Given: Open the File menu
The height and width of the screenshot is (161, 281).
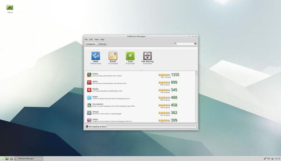Looking at the screenshot, I should point(86,39).
